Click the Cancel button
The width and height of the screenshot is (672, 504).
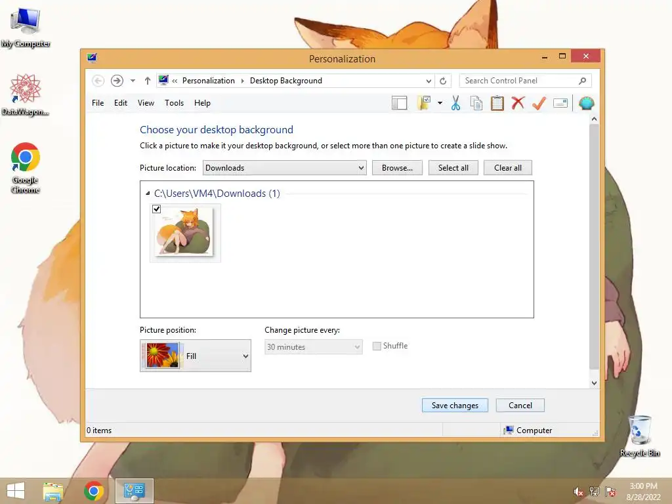click(x=520, y=406)
